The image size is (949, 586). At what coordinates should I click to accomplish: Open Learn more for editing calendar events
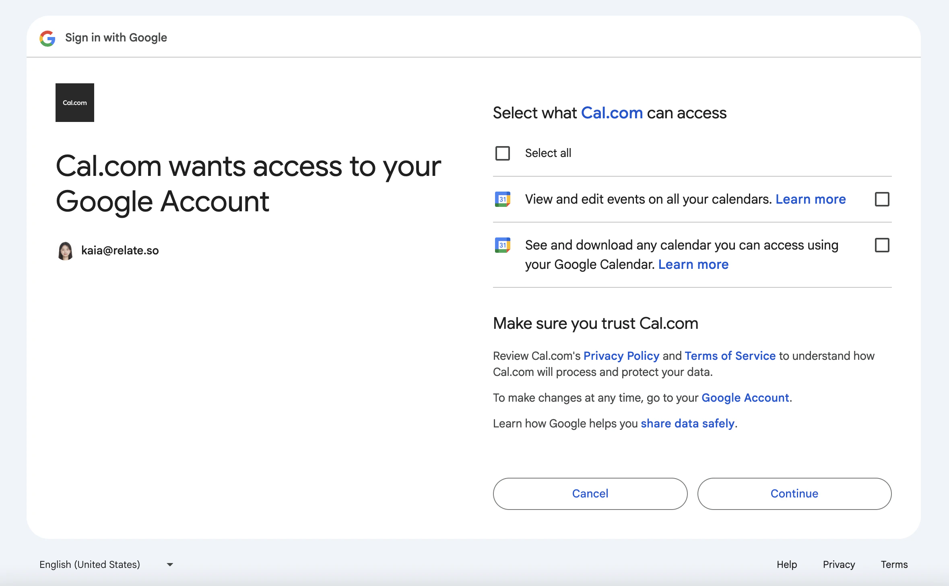pyautogui.click(x=810, y=199)
